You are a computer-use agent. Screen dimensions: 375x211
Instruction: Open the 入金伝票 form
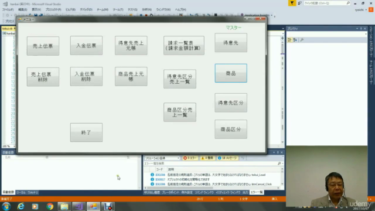86,46
